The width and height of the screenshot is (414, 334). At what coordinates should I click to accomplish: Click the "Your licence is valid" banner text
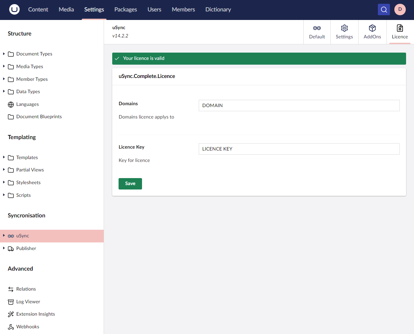(x=144, y=58)
